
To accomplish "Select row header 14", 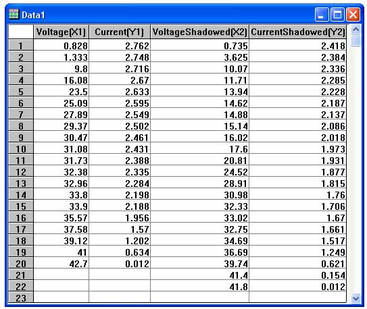I will click(x=21, y=194).
